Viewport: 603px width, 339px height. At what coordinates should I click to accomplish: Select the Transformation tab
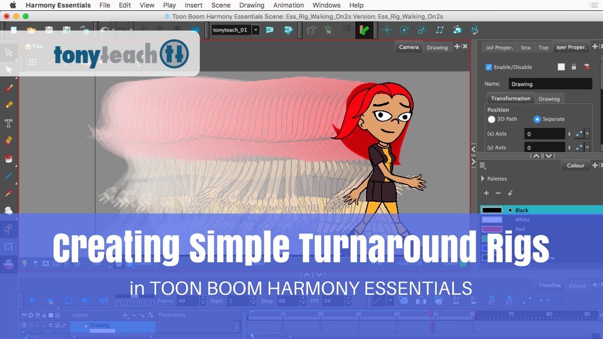(x=511, y=98)
